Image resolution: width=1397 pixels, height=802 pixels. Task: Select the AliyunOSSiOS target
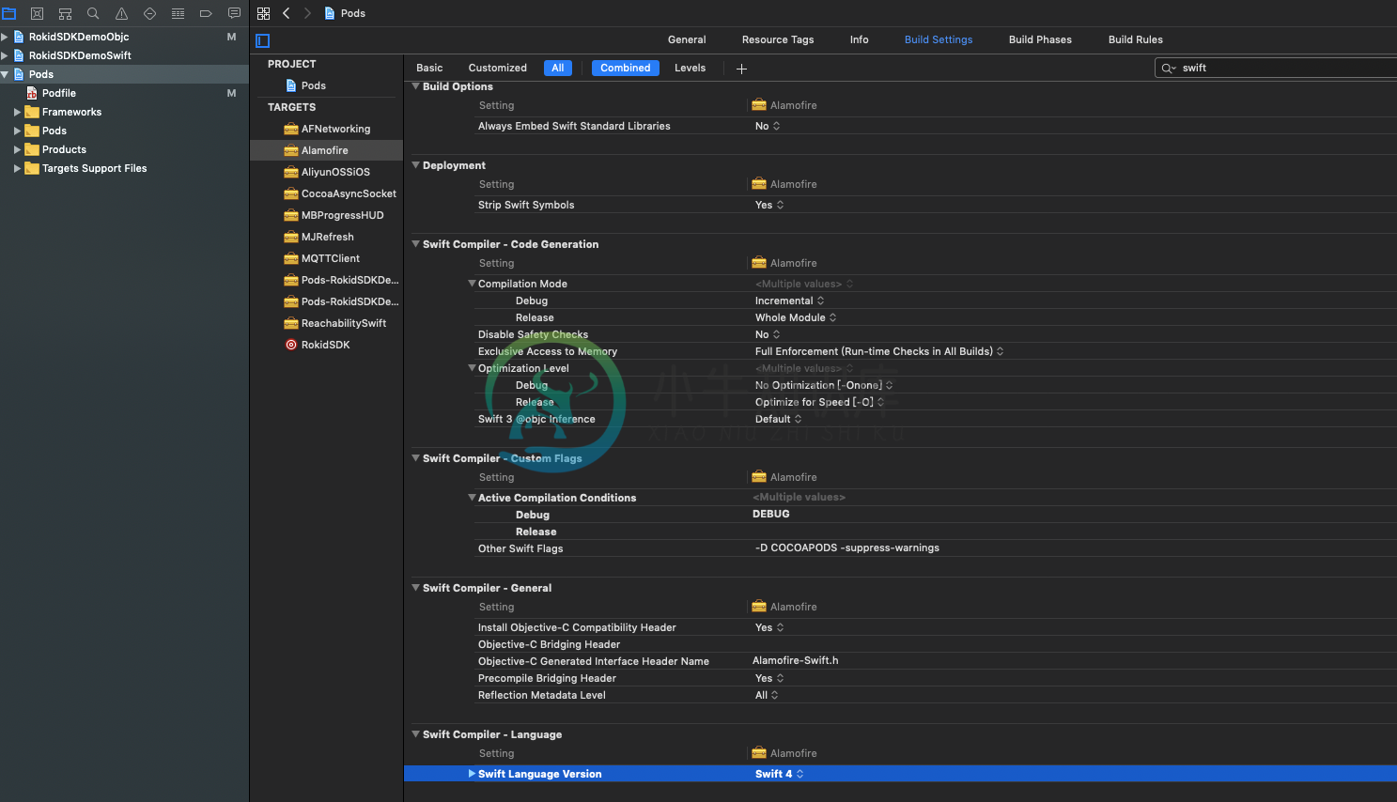327,172
